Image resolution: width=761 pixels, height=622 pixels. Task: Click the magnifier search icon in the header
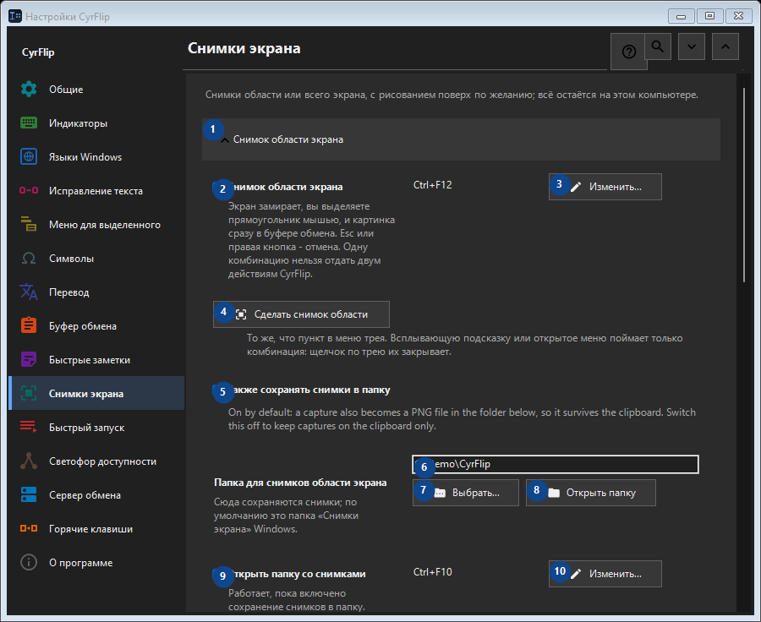click(658, 46)
